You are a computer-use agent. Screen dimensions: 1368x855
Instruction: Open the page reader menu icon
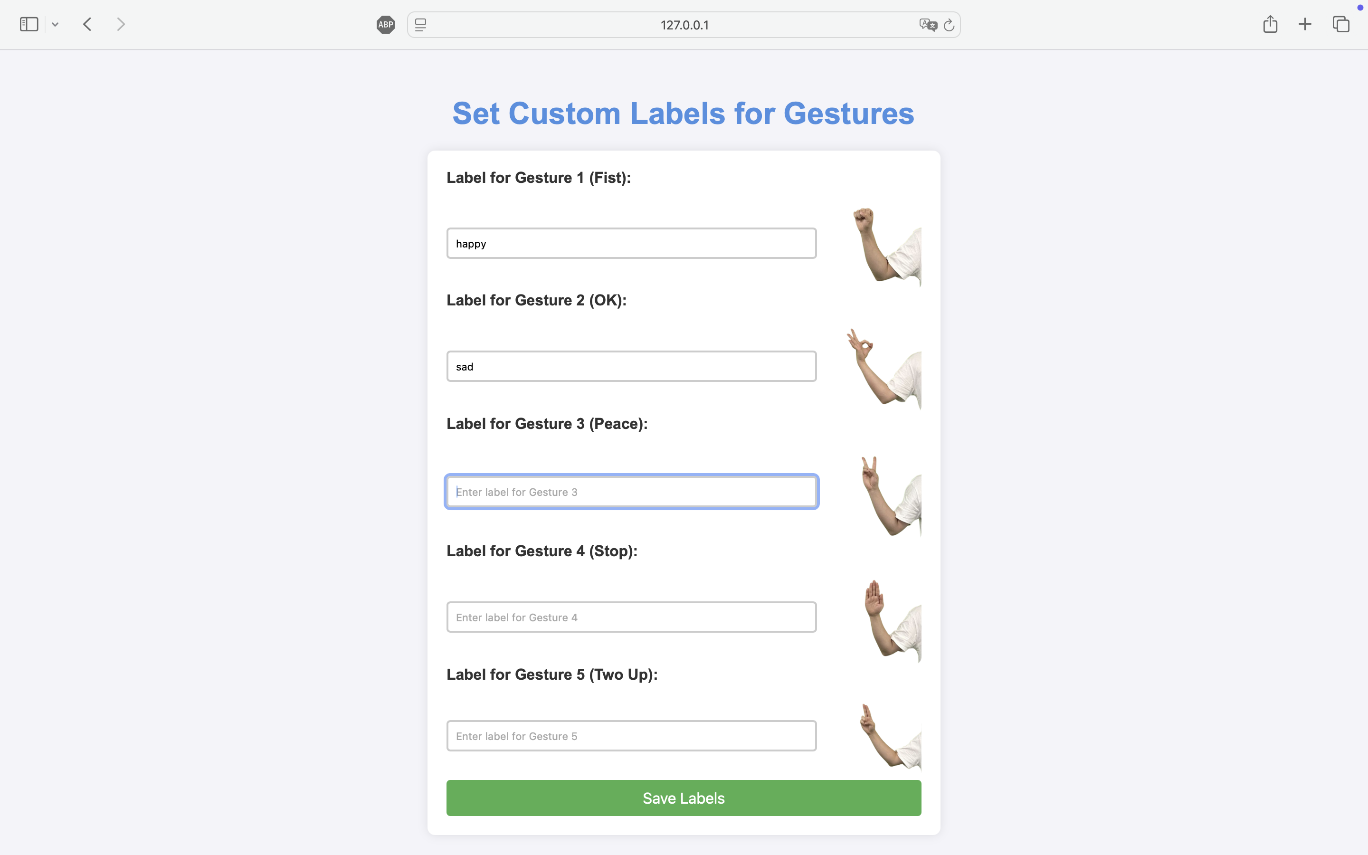(420, 25)
